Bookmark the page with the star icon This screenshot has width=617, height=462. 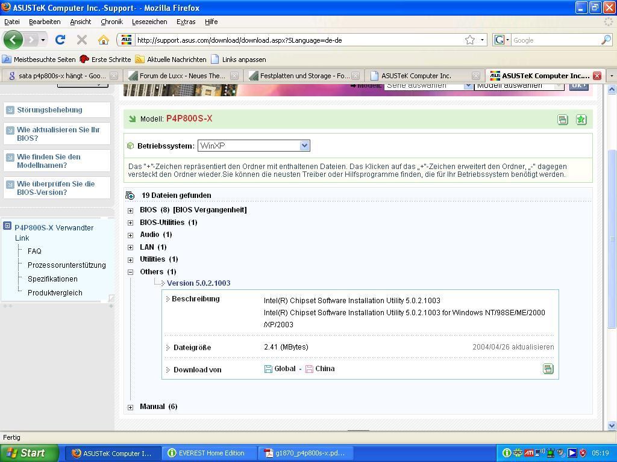click(470, 40)
